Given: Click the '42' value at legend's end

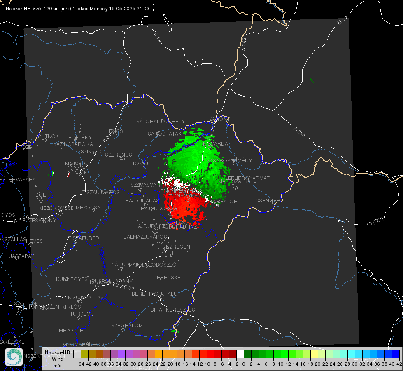Looking at the screenshot, I should (399, 364).
